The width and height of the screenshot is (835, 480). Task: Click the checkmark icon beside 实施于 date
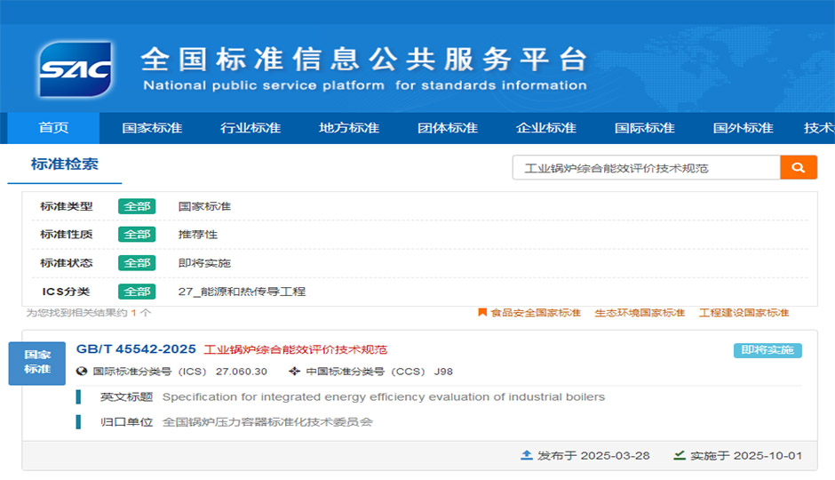pos(680,455)
